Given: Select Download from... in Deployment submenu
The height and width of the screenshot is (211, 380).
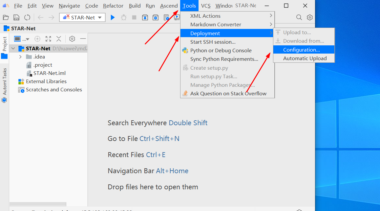Looking at the screenshot, I should coord(304,41).
